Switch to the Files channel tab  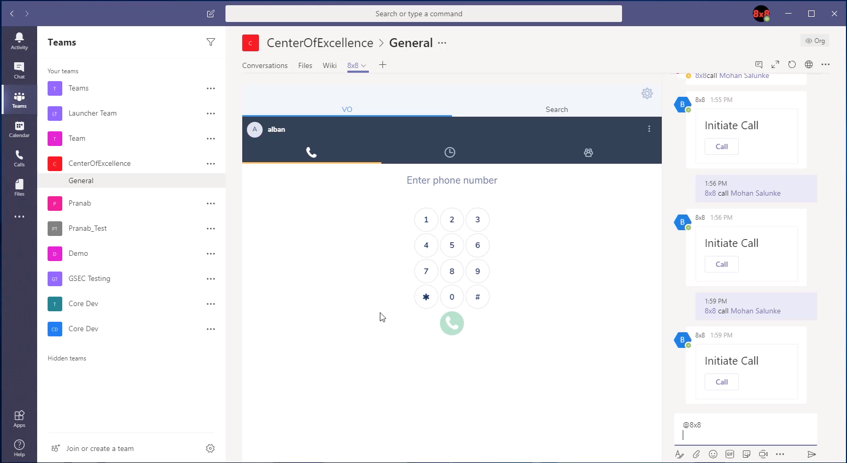coord(305,65)
